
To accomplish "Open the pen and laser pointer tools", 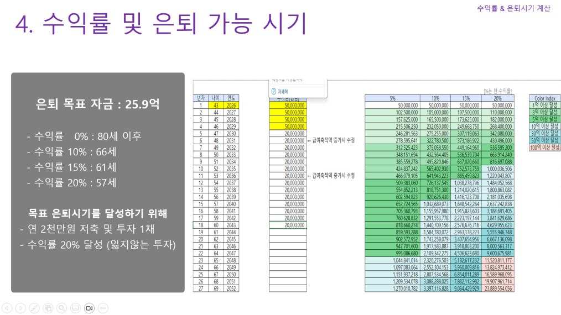I will (x=34, y=308).
